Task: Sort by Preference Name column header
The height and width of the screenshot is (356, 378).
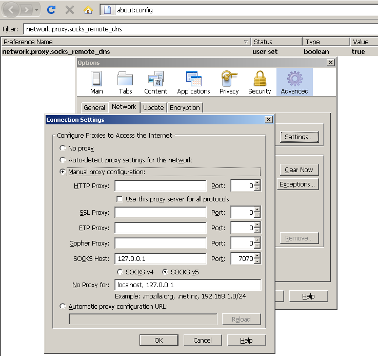Action: click(125, 42)
